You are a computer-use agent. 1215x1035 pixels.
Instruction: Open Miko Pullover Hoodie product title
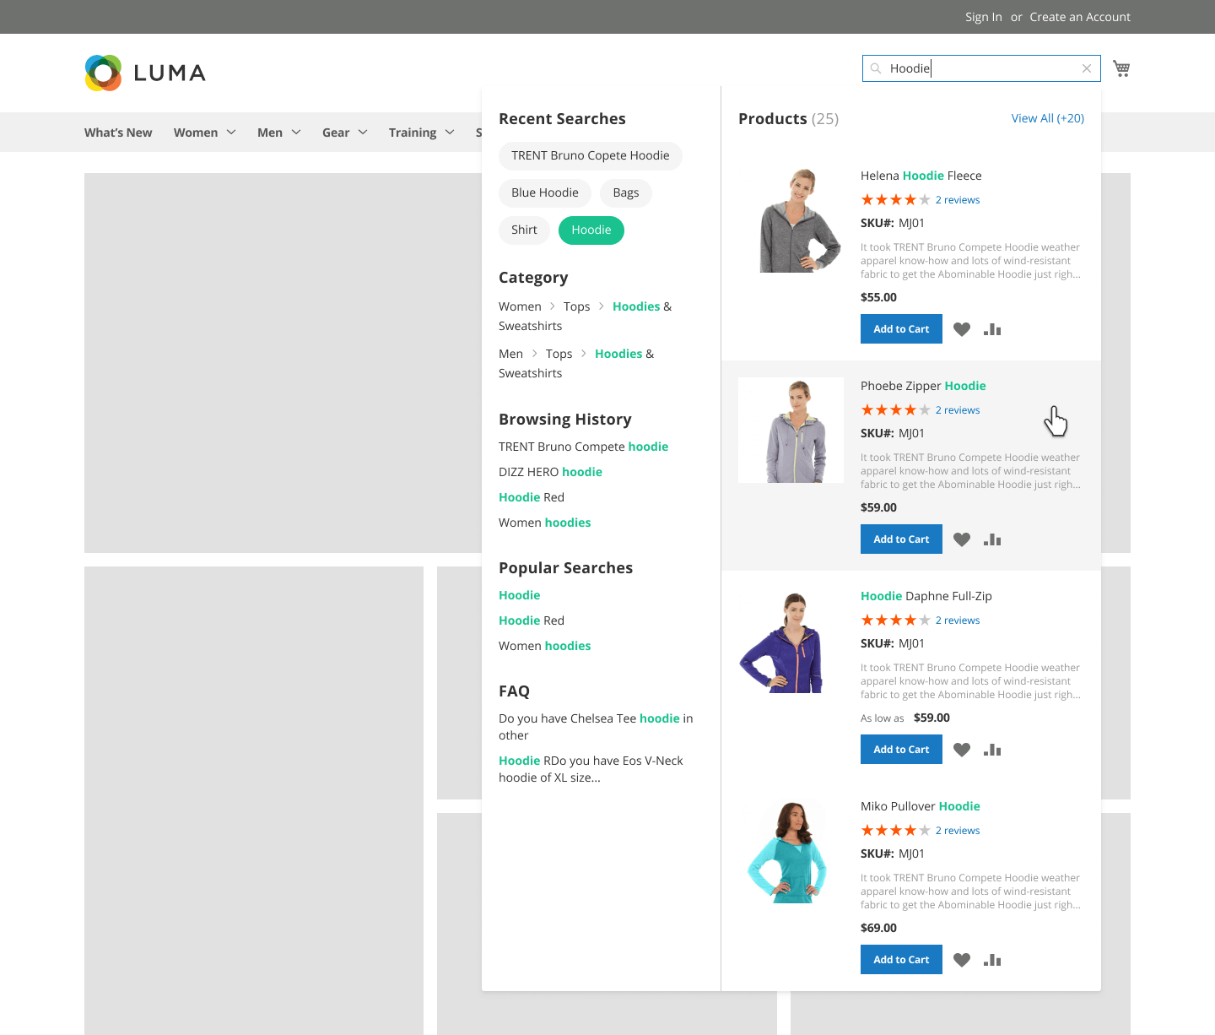pyautogui.click(x=921, y=806)
